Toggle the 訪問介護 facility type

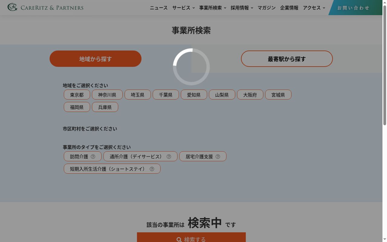[83, 156]
